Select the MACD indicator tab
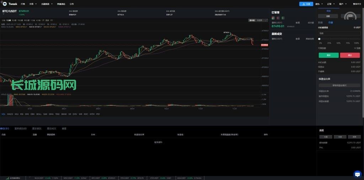Viewport: 364px width, 180px height. [x=10, y=114]
